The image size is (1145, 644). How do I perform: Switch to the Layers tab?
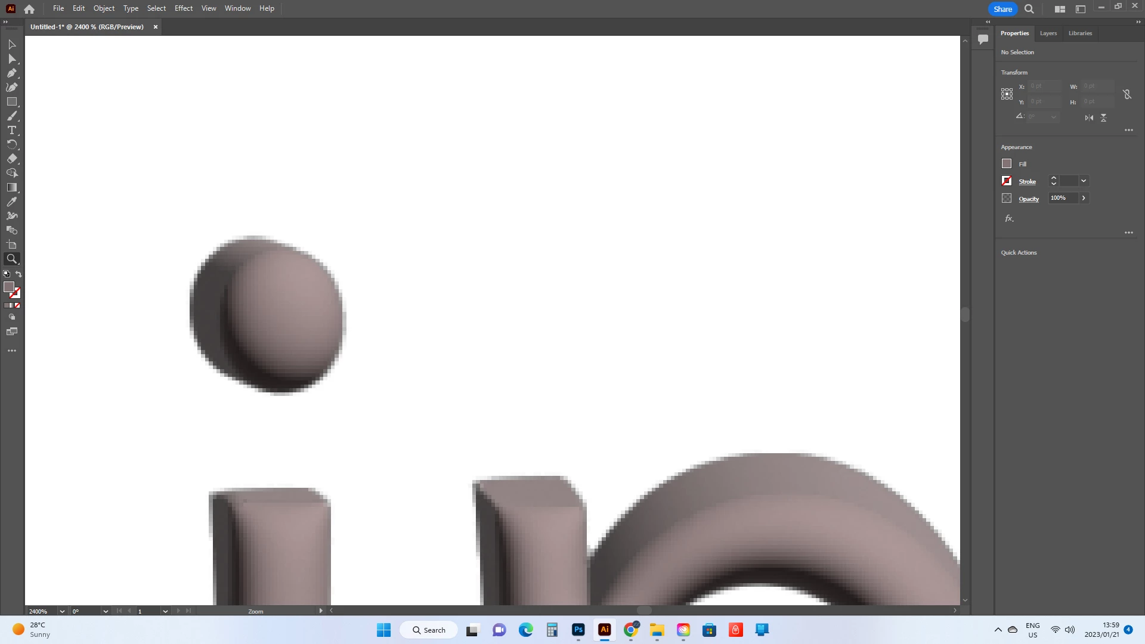point(1048,33)
